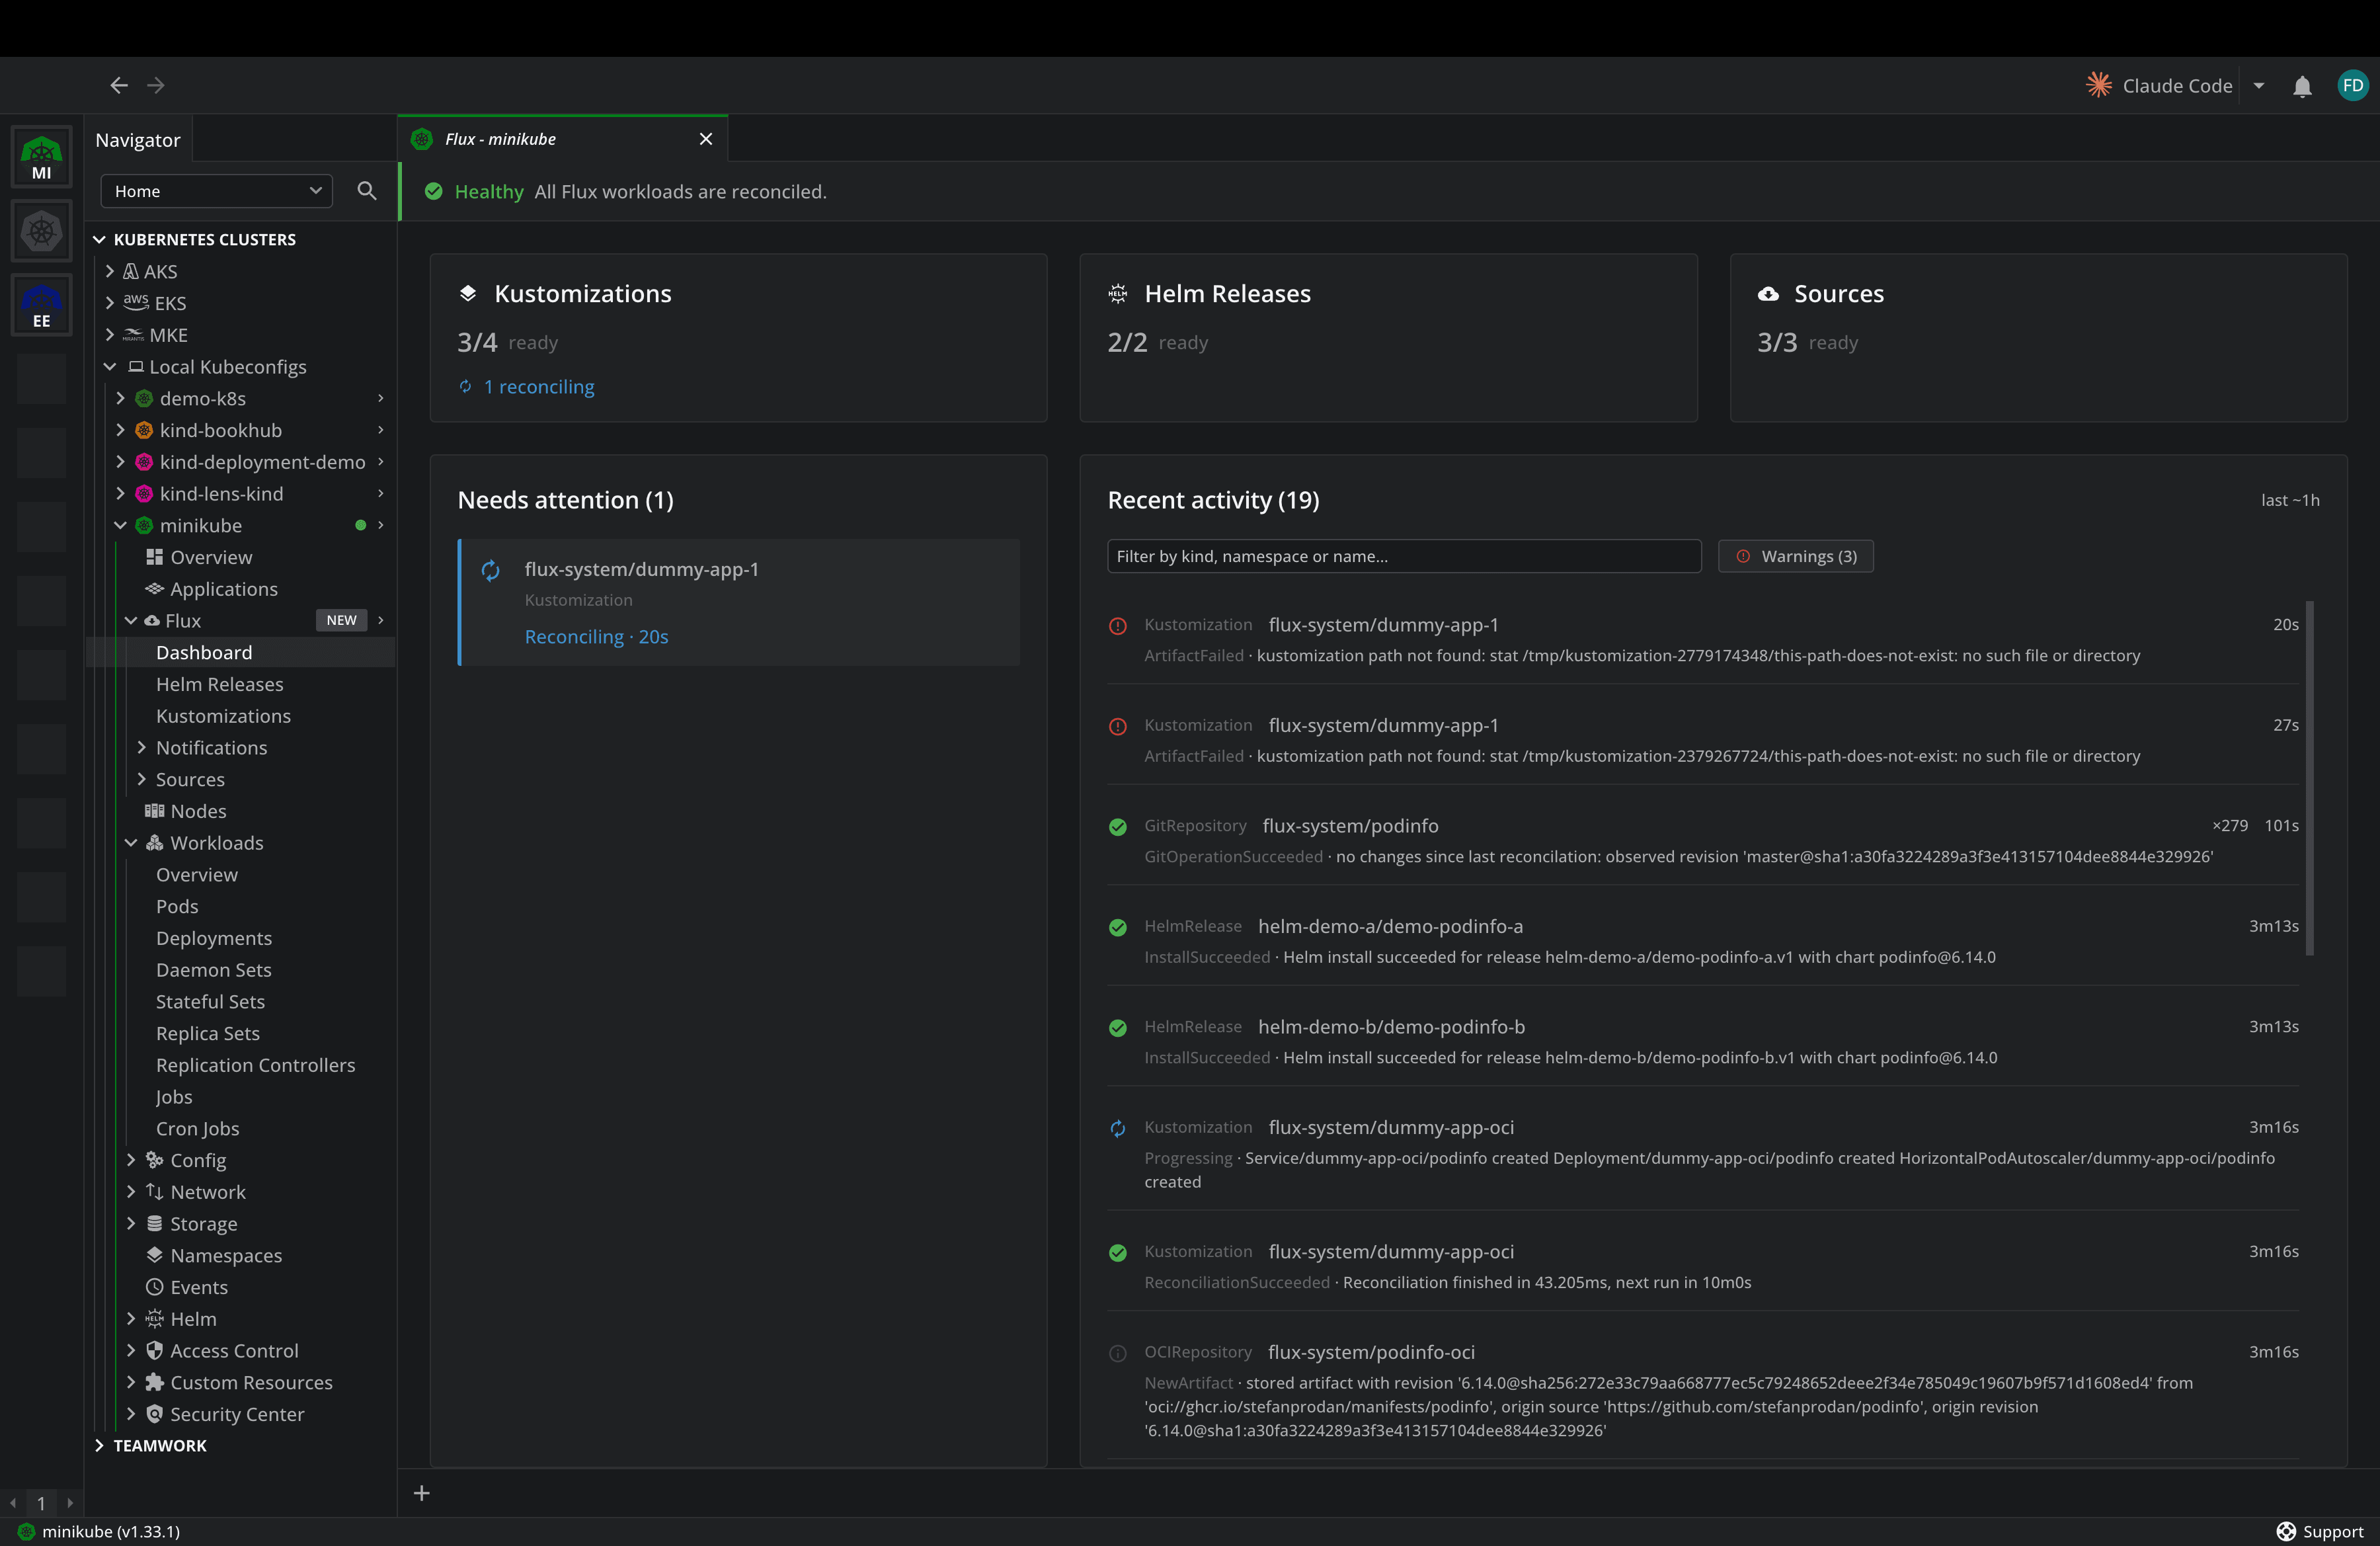Click the filter by kind input field
The width and height of the screenshot is (2380, 1546).
click(1404, 556)
